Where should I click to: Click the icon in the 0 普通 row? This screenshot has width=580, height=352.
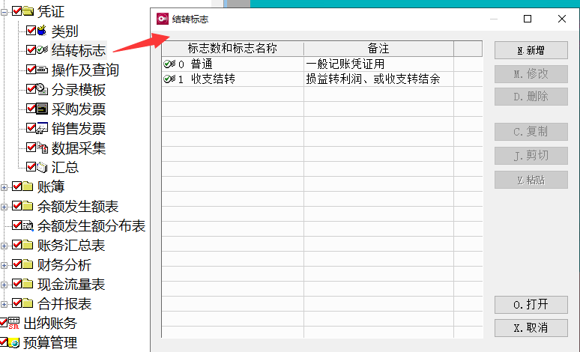coord(169,64)
